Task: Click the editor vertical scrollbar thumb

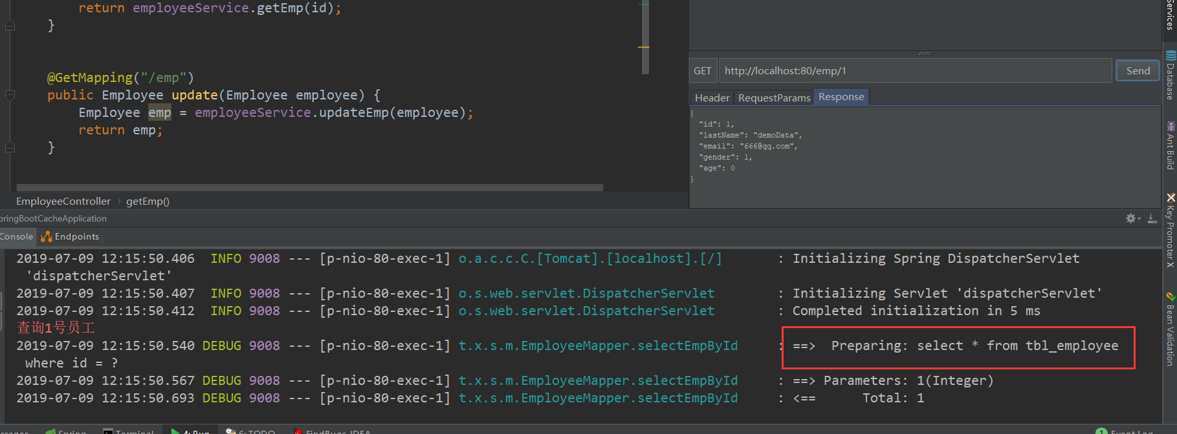Action: pyautogui.click(x=645, y=37)
